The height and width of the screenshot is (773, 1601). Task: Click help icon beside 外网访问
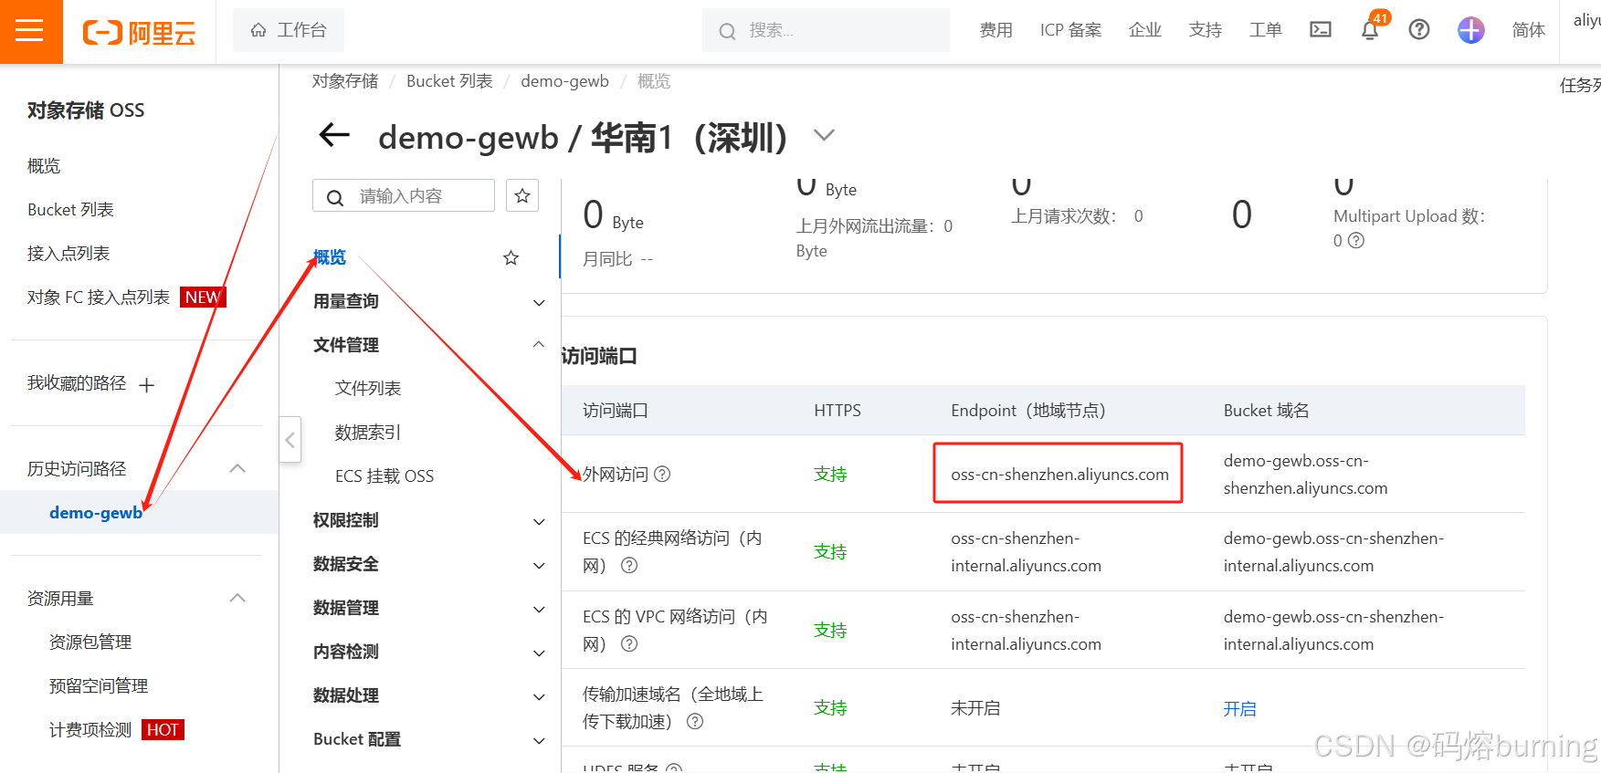[663, 475]
